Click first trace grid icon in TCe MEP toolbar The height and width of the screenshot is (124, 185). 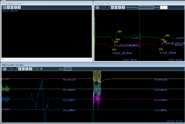pyautogui.click(x=34, y=69)
